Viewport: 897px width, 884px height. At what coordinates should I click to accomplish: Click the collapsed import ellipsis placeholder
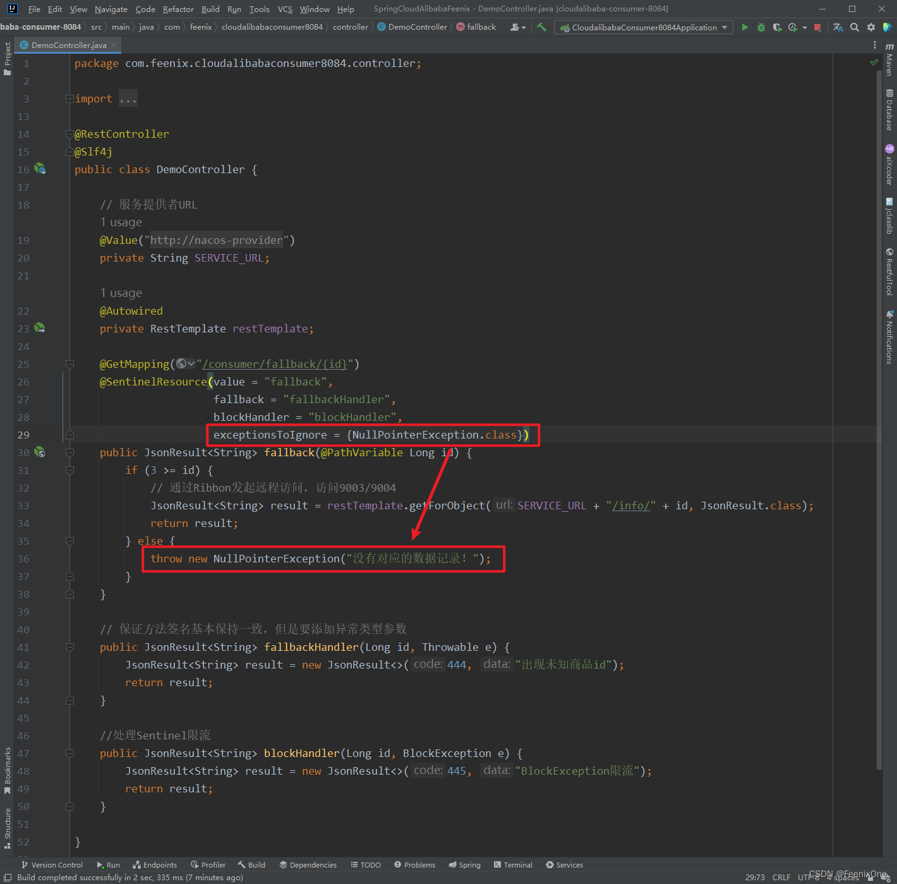click(128, 99)
